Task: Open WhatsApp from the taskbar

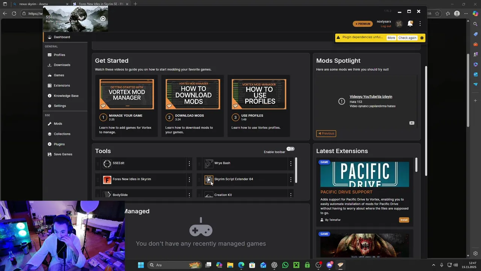Action: pos(285,265)
